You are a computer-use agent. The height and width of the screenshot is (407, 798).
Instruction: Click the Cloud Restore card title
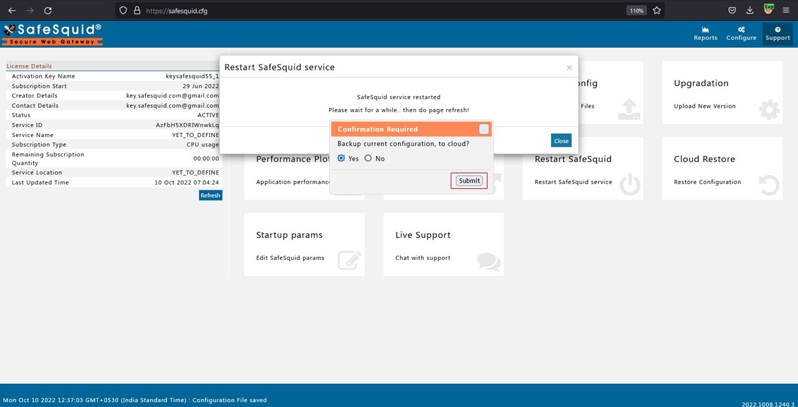click(704, 159)
